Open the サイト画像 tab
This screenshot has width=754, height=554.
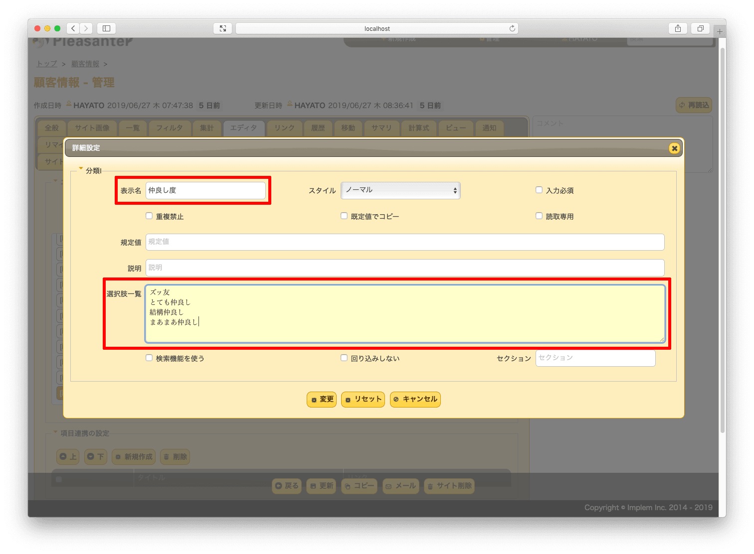pyautogui.click(x=92, y=128)
